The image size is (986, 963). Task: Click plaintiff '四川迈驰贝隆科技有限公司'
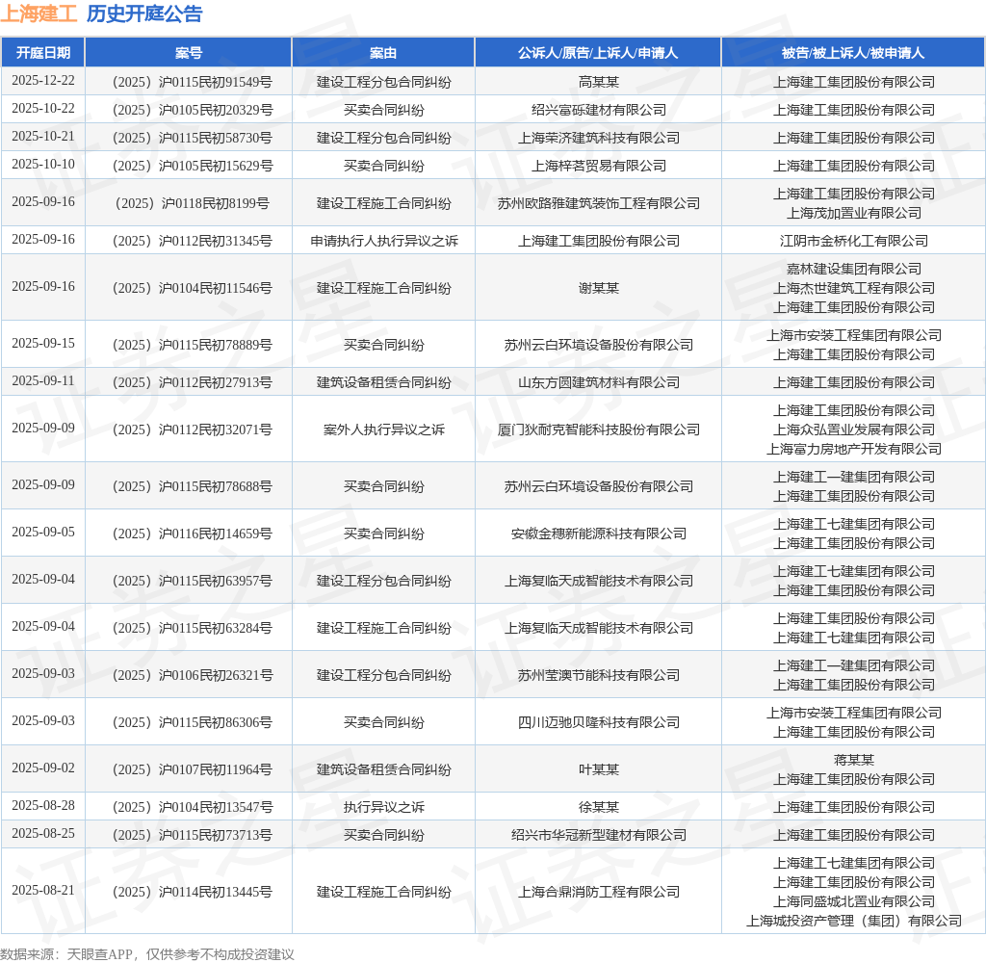(x=599, y=722)
